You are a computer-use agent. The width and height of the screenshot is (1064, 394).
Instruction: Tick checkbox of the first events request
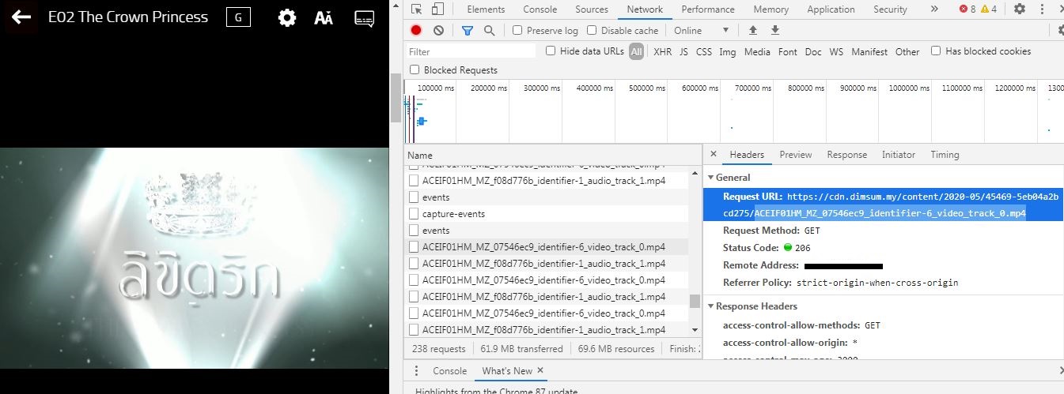point(414,197)
